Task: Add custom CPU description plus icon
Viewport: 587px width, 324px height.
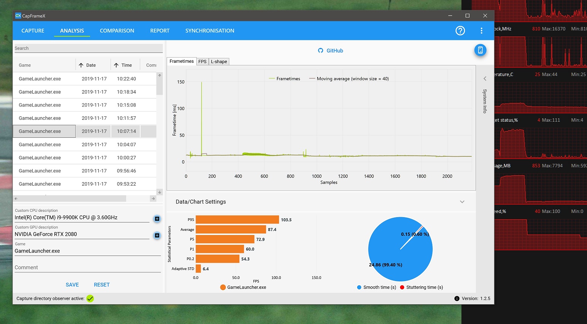Action: click(x=157, y=219)
